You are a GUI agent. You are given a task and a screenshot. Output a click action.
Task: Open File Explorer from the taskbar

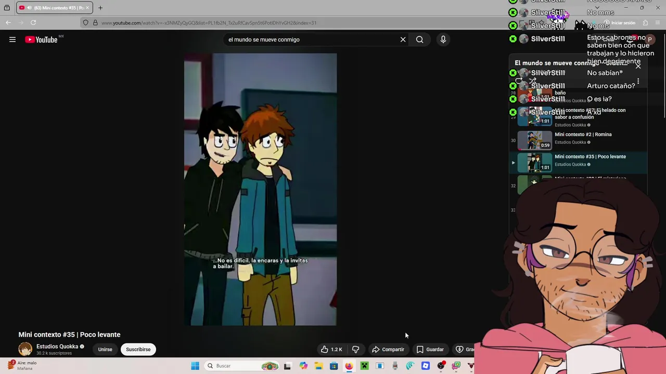318,366
